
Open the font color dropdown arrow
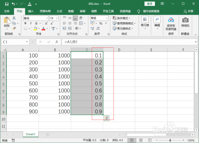47,29
